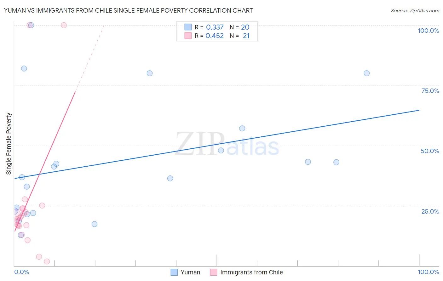Click the 100.0% y-axis label
The width and height of the screenshot is (443, 281).
[428, 31]
